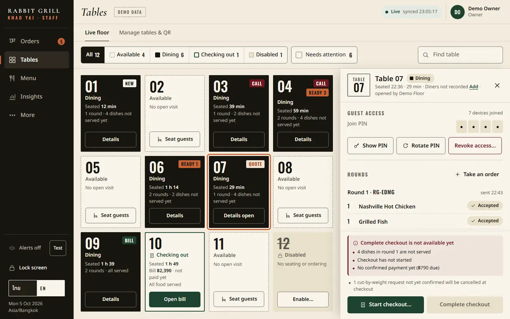Viewport: 510px width, 319px height.
Task: Click the search magnifier icon
Action: coord(426,55)
